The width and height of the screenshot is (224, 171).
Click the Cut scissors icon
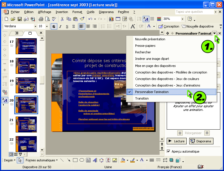pos(62,19)
